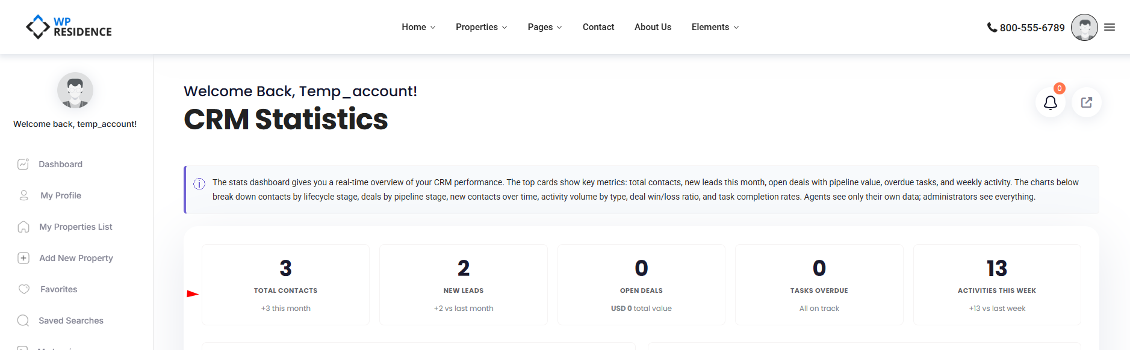1130x350 pixels.
Task: Click the Favorites heart icon
Action: point(24,289)
